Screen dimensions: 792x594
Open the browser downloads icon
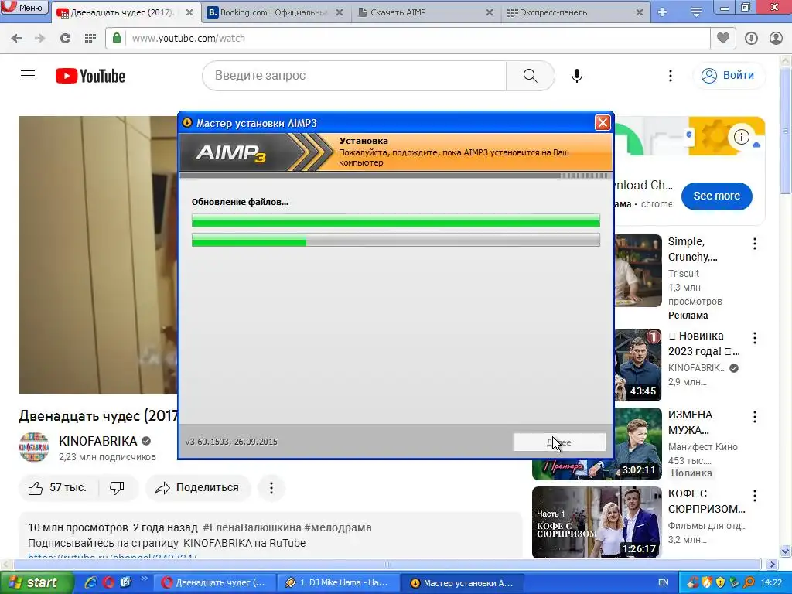(751, 39)
